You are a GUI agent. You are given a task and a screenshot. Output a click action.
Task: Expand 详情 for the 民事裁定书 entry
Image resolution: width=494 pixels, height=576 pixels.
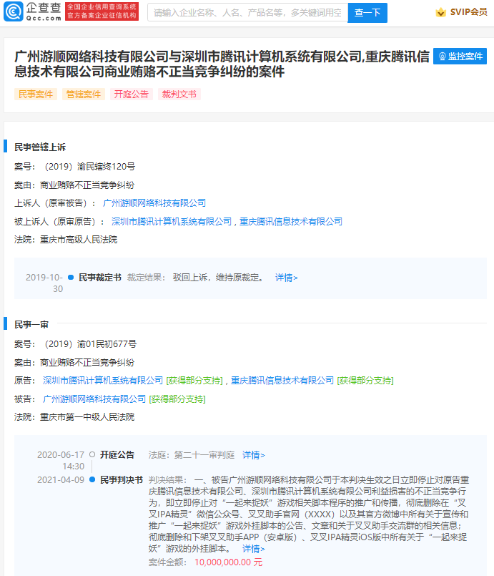click(x=286, y=278)
